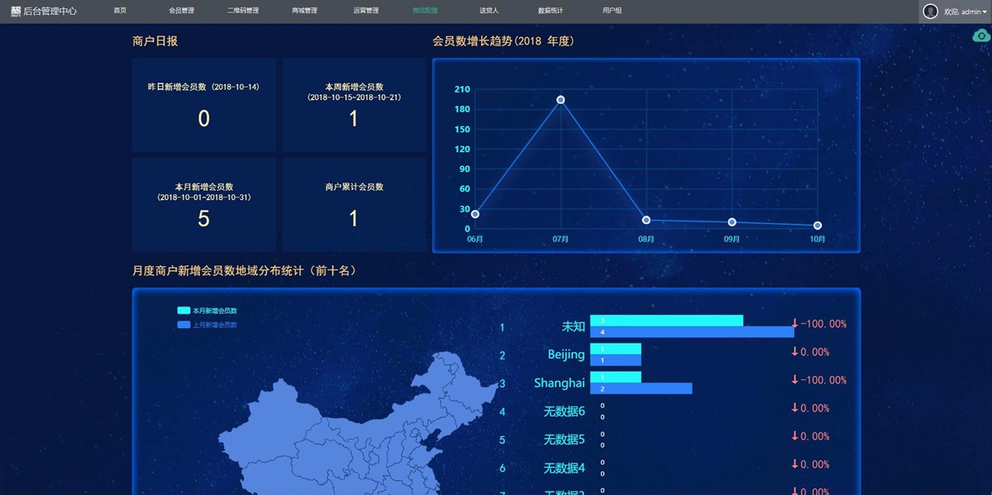
Task: Click the 用户组 navigation link
Action: tap(613, 11)
